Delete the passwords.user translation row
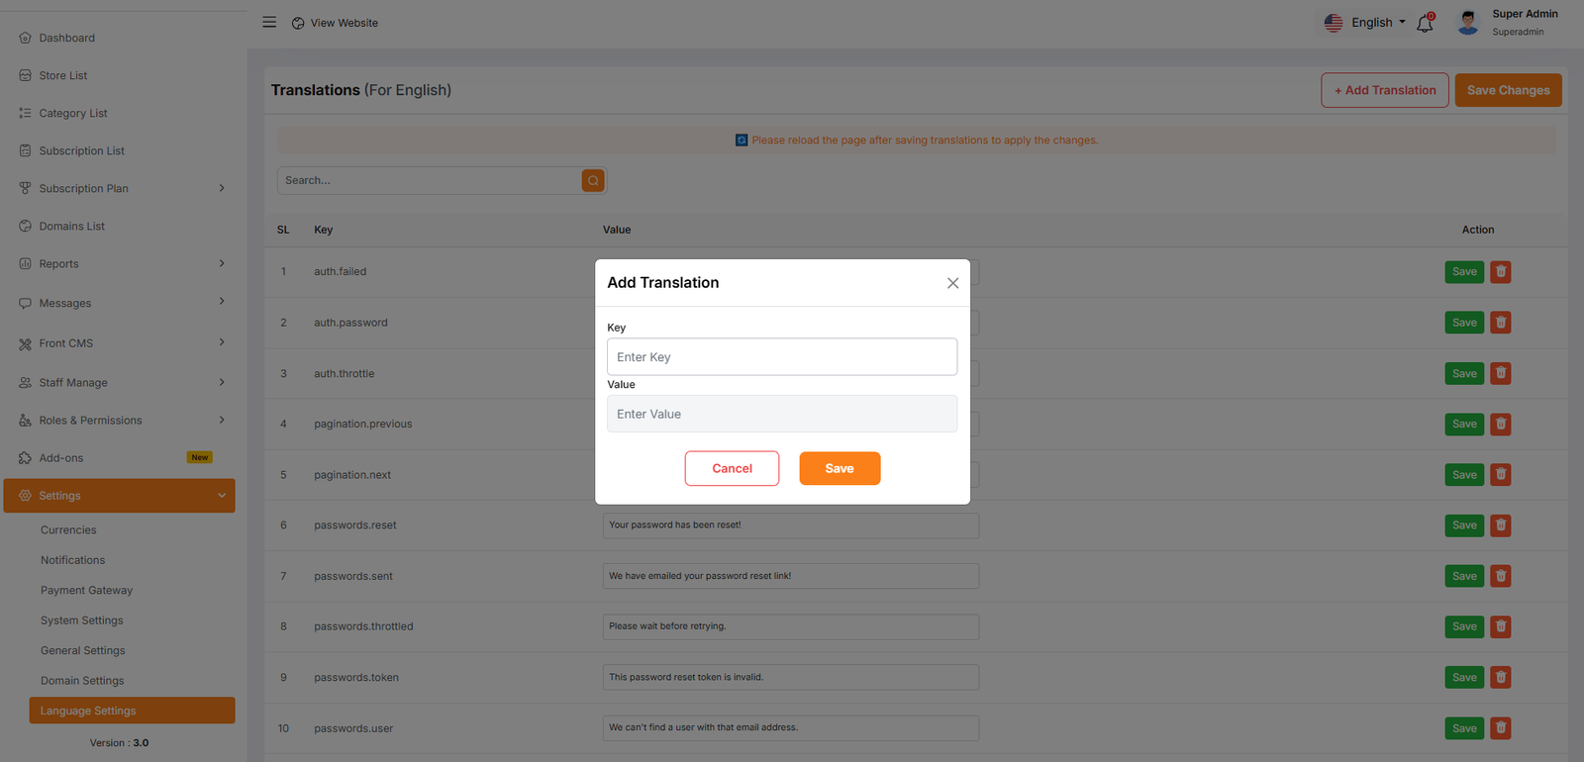Screen dimensions: 1584x762 point(1501,728)
